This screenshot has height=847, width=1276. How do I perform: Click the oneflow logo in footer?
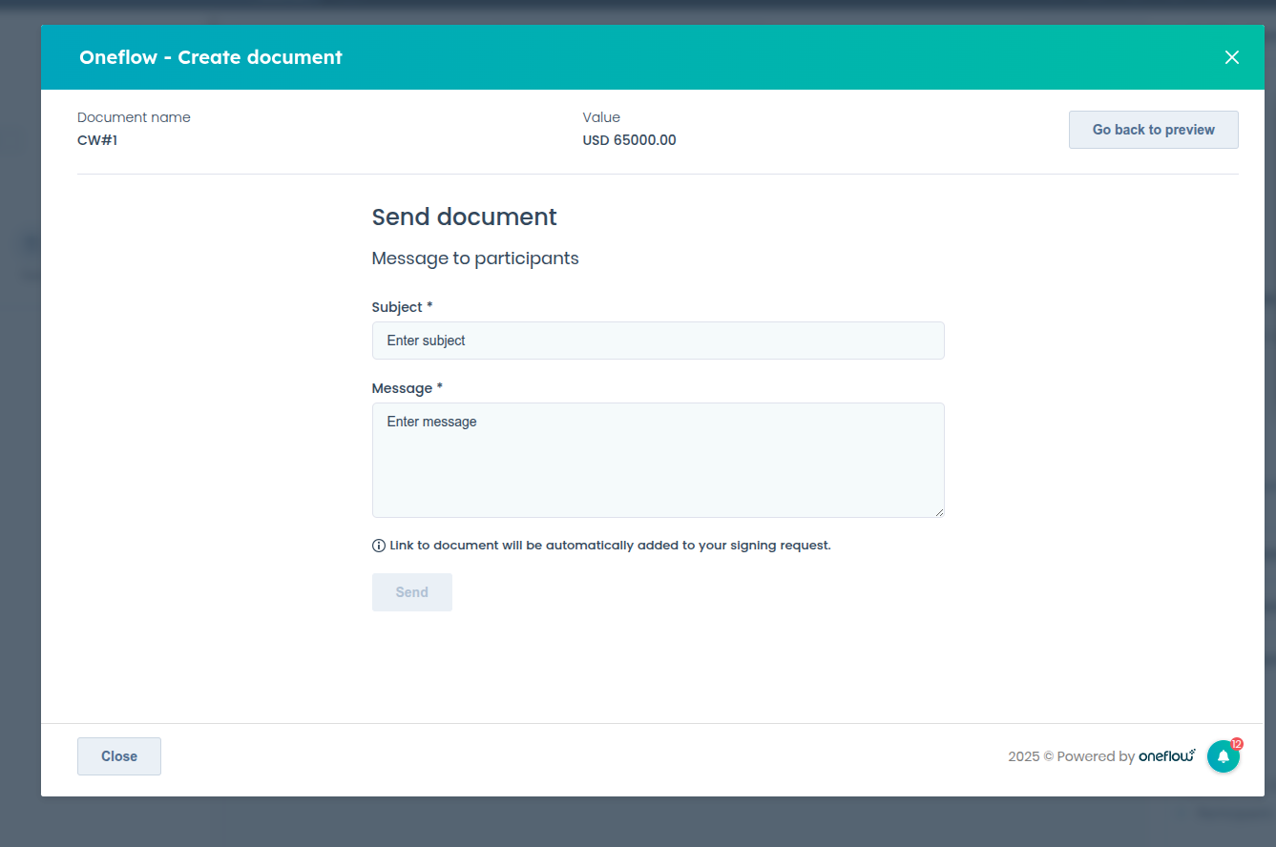(x=1167, y=756)
